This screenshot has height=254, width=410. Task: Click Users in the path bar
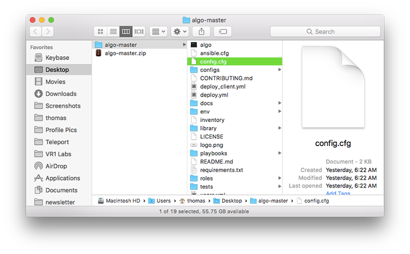[159, 201]
